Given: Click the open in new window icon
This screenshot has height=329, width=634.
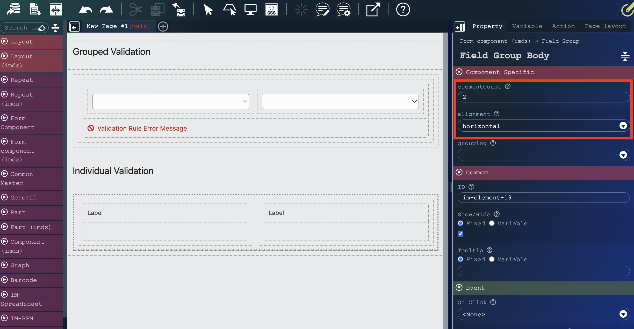Looking at the screenshot, I should tap(373, 10).
